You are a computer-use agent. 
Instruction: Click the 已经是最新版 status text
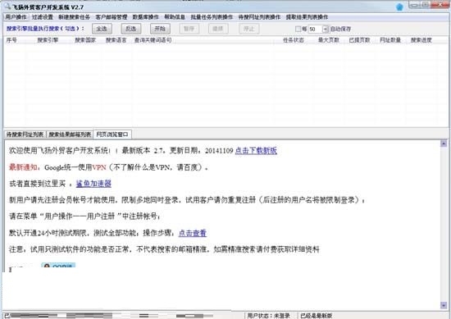316,316
